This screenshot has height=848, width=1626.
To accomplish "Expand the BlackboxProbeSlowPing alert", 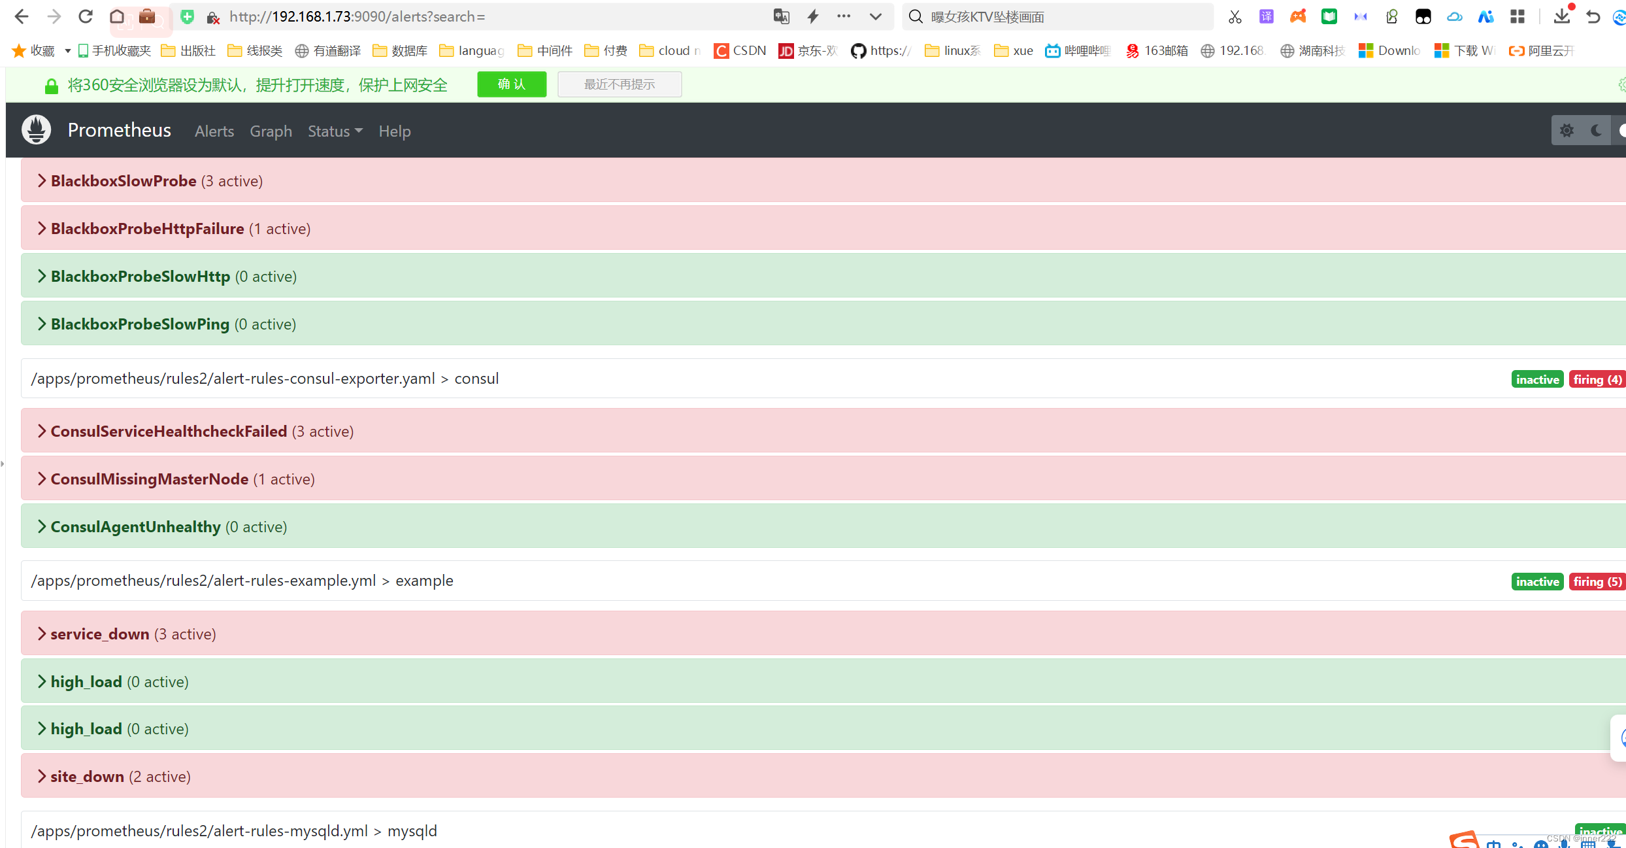I will [823, 324].
